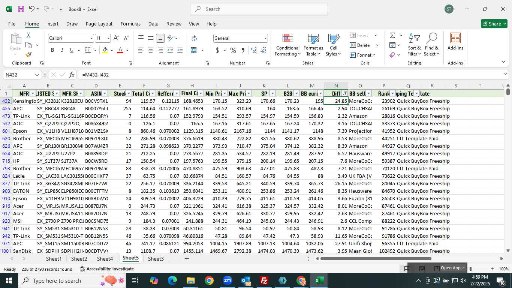Apply the yellow fill color

tap(105, 50)
